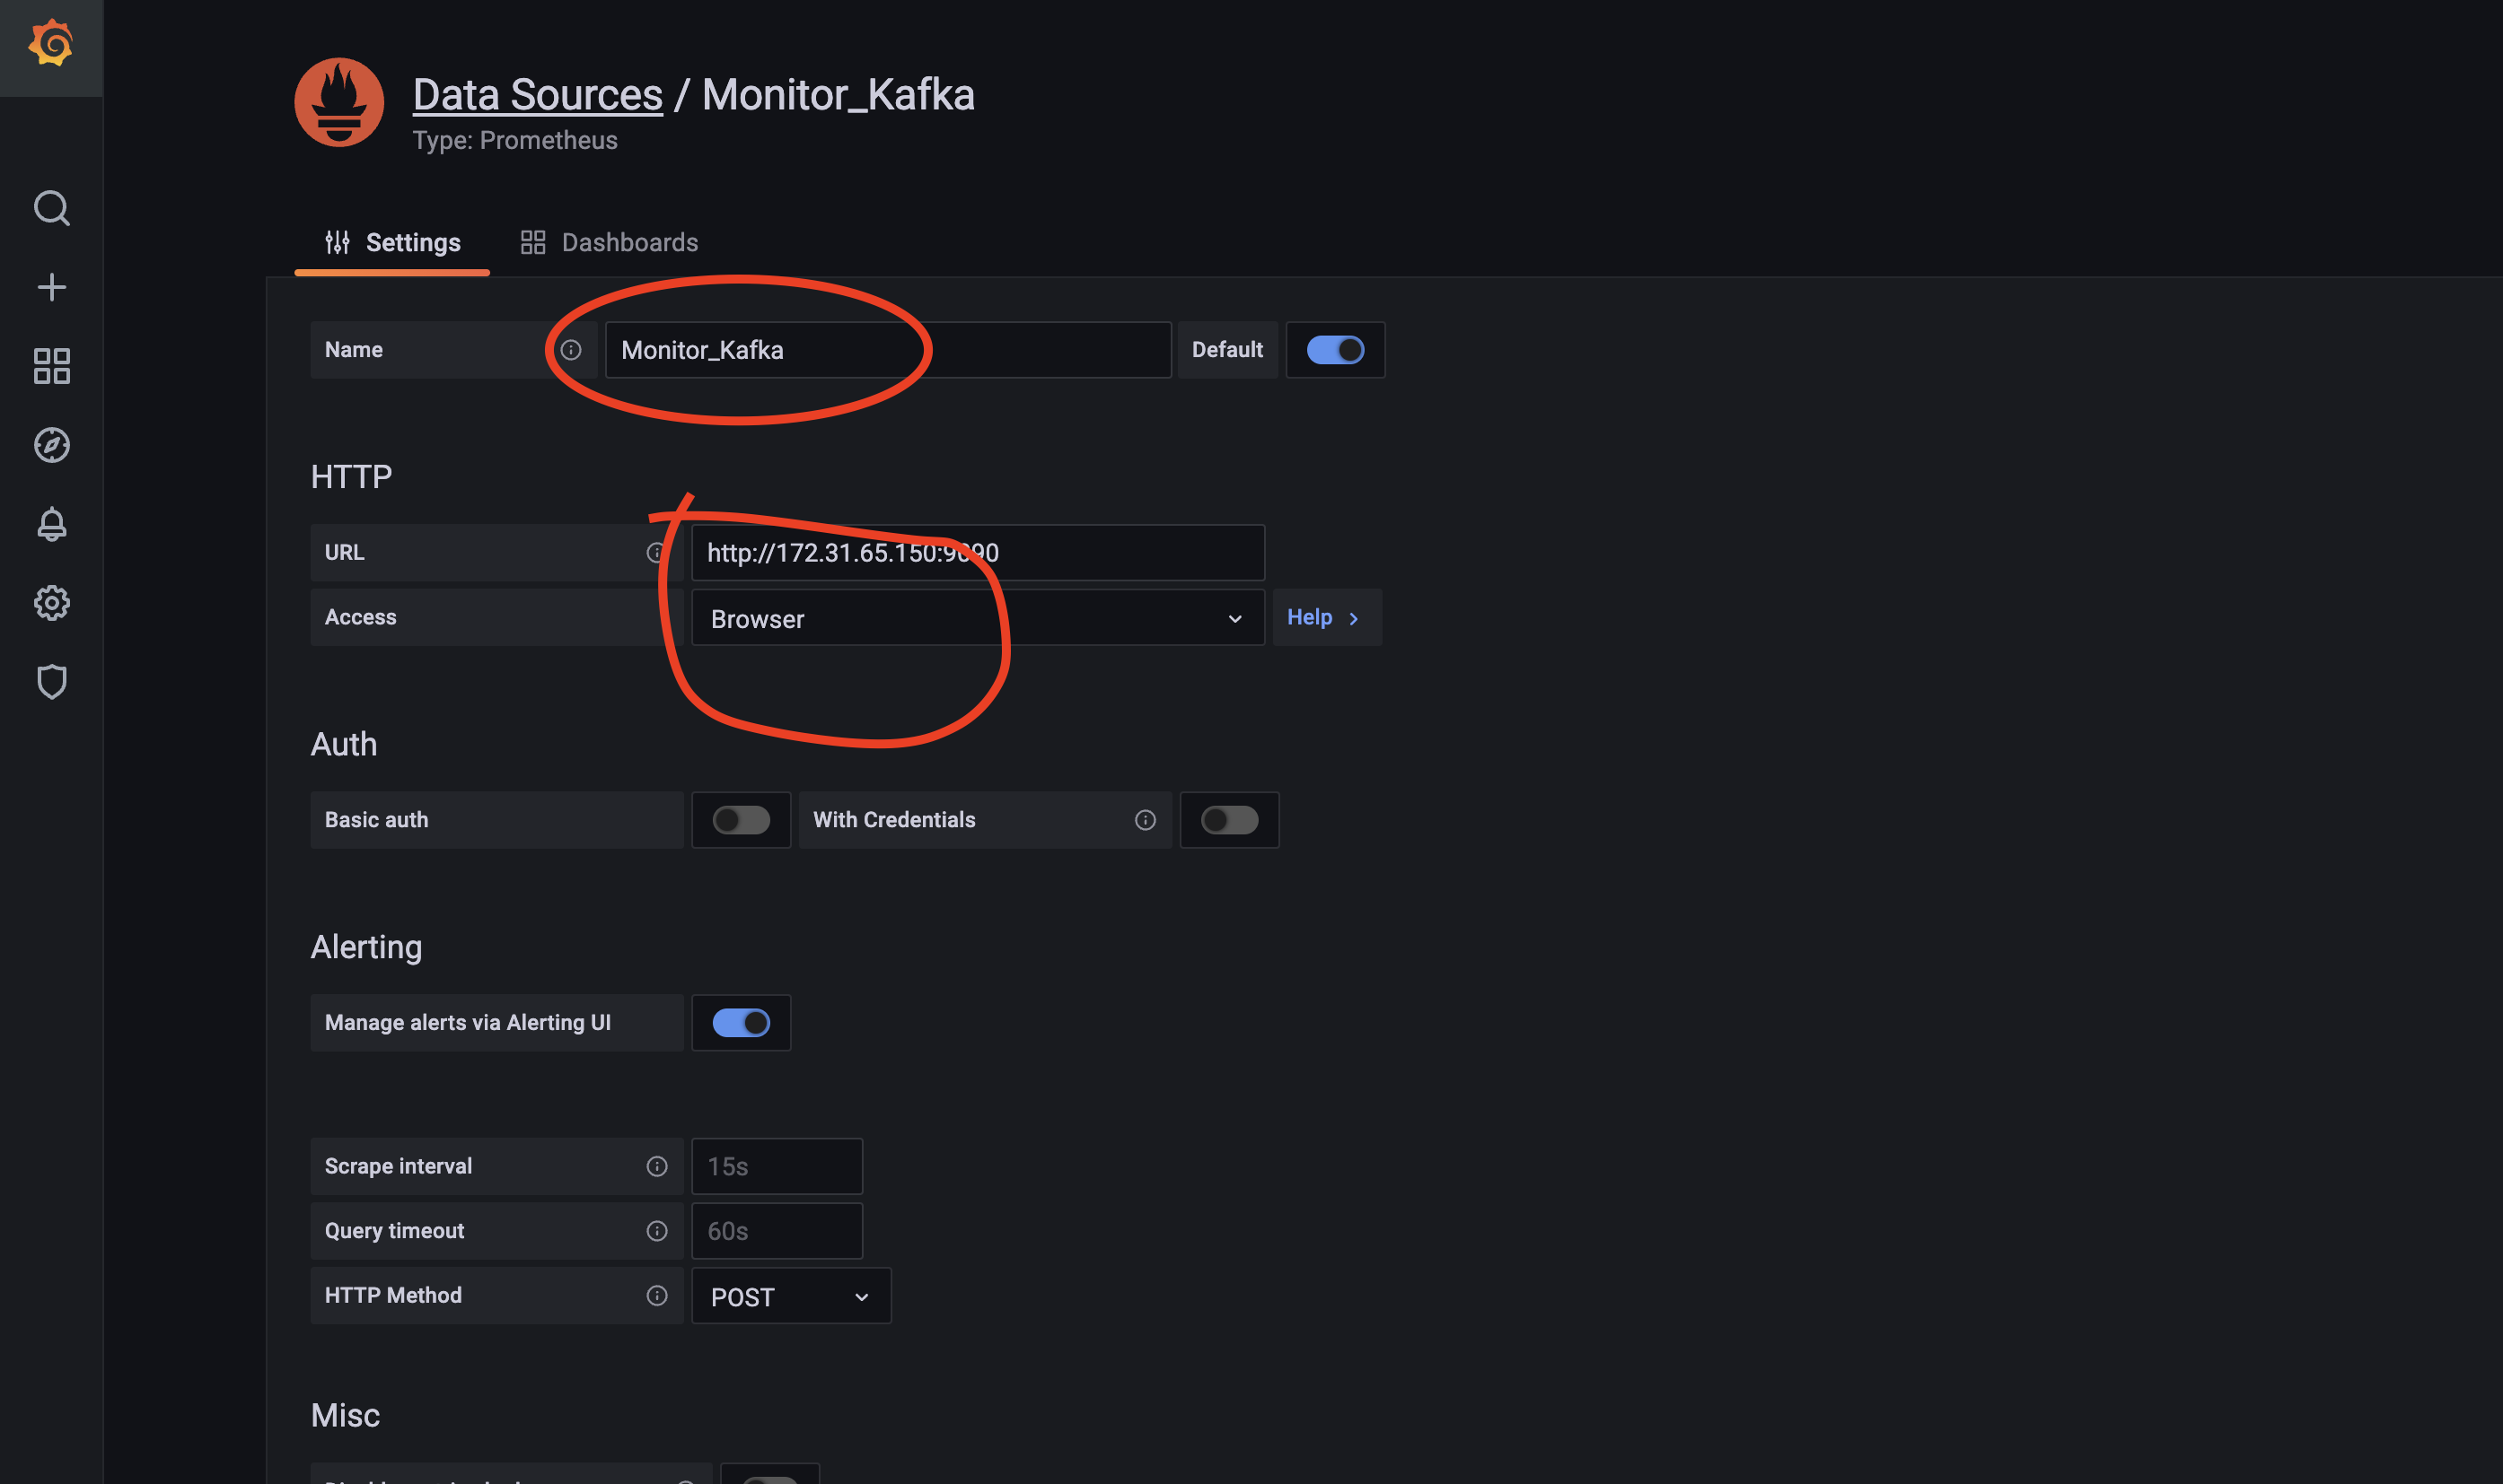Disable the Basic auth toggle
2503x1484 pixels.
[741, 820]
